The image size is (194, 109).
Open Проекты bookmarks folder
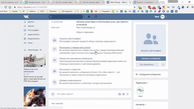click(52, 11)
